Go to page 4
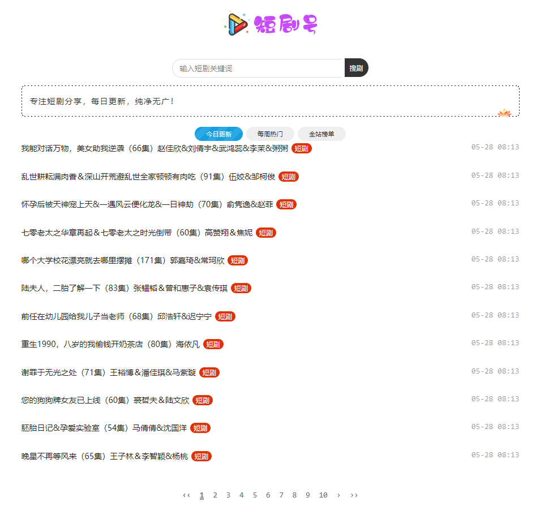The width and height of the screenshot is (553, 506). click(242, 495)
